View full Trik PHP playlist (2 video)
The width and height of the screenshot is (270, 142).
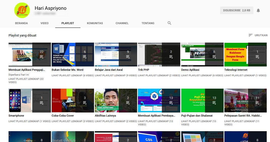[x=159, y=75]
